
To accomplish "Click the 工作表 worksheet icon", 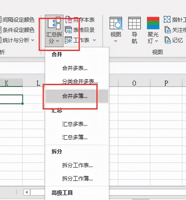I will [68, 40].
